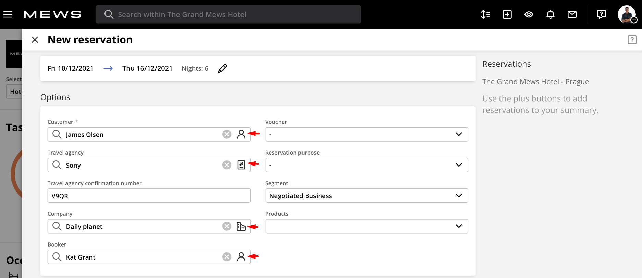Open the mail envelope icon
The width and height of the screenshot is (642, 278).
[x=572, y=14]
